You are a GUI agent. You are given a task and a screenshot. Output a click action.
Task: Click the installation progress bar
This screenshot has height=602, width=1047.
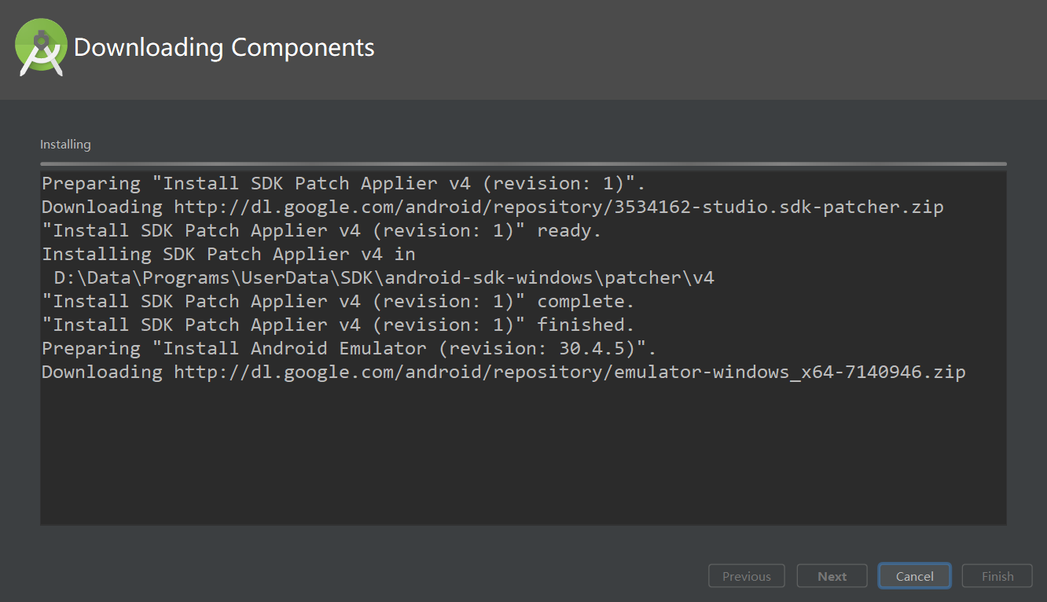pyautogui.click(x=523, y=163)
